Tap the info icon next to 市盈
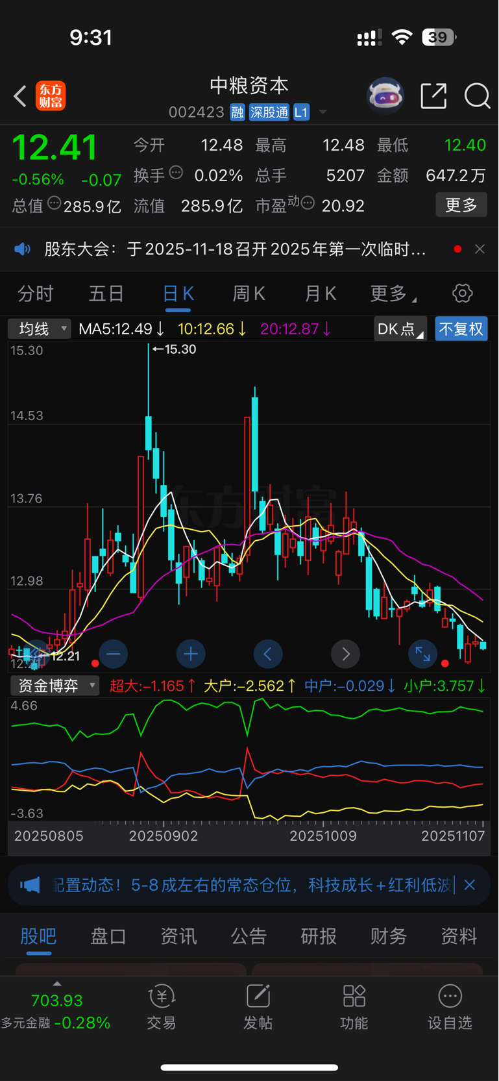499x1081 pixels. point(308,203)
